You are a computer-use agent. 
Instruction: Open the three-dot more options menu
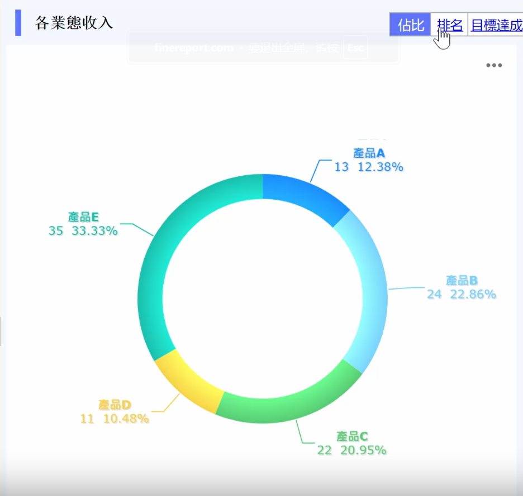click(494, 65)
